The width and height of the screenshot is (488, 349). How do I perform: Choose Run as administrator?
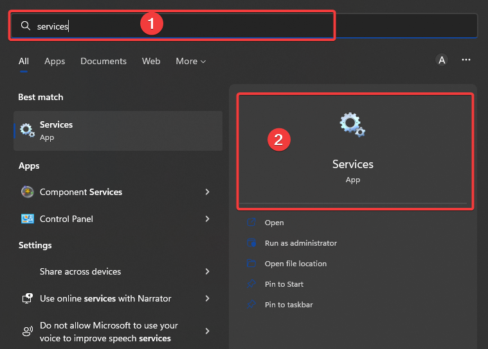pos(301,243)
